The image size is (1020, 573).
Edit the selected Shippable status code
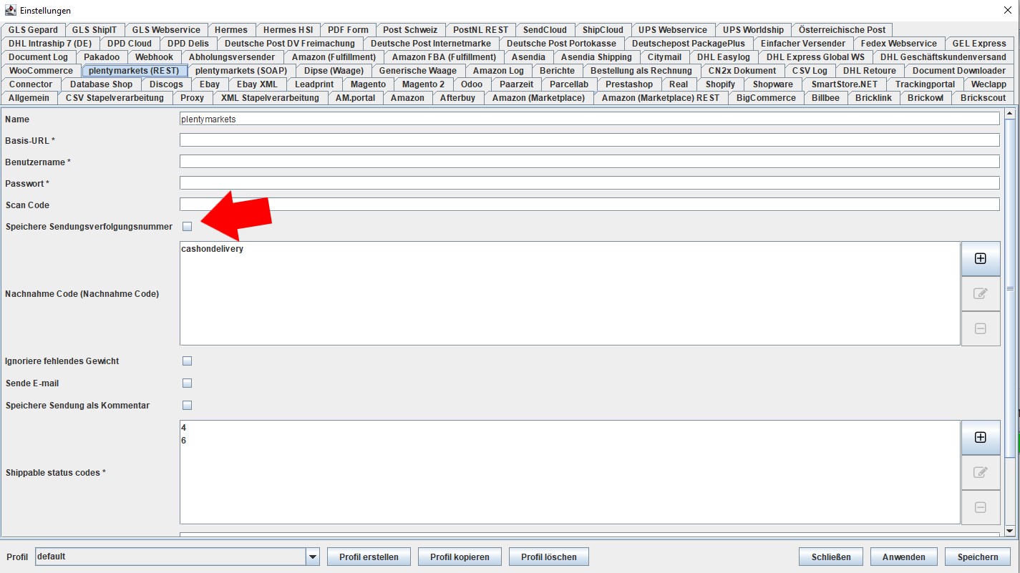980,472
